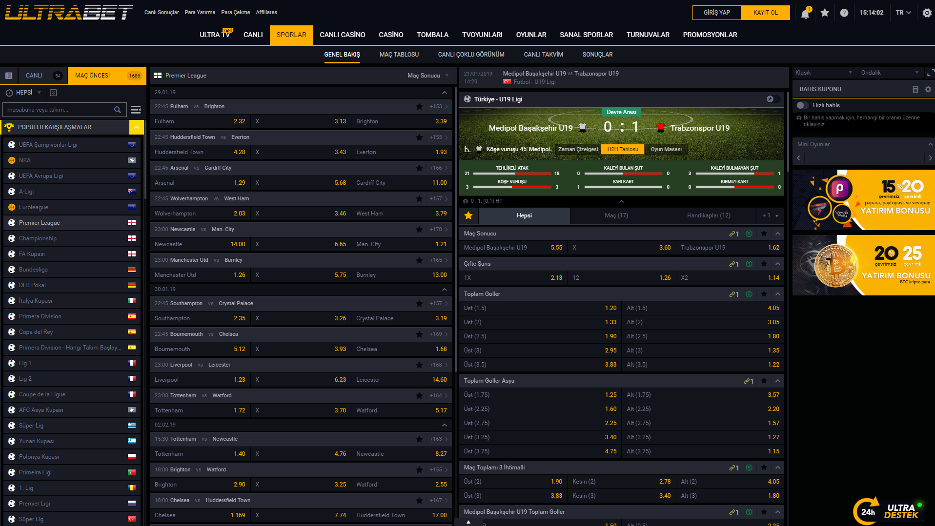The width and height of the screenshot is (935, 526).
Task: Open bet slip settings gear
Action: click(928, 89)
